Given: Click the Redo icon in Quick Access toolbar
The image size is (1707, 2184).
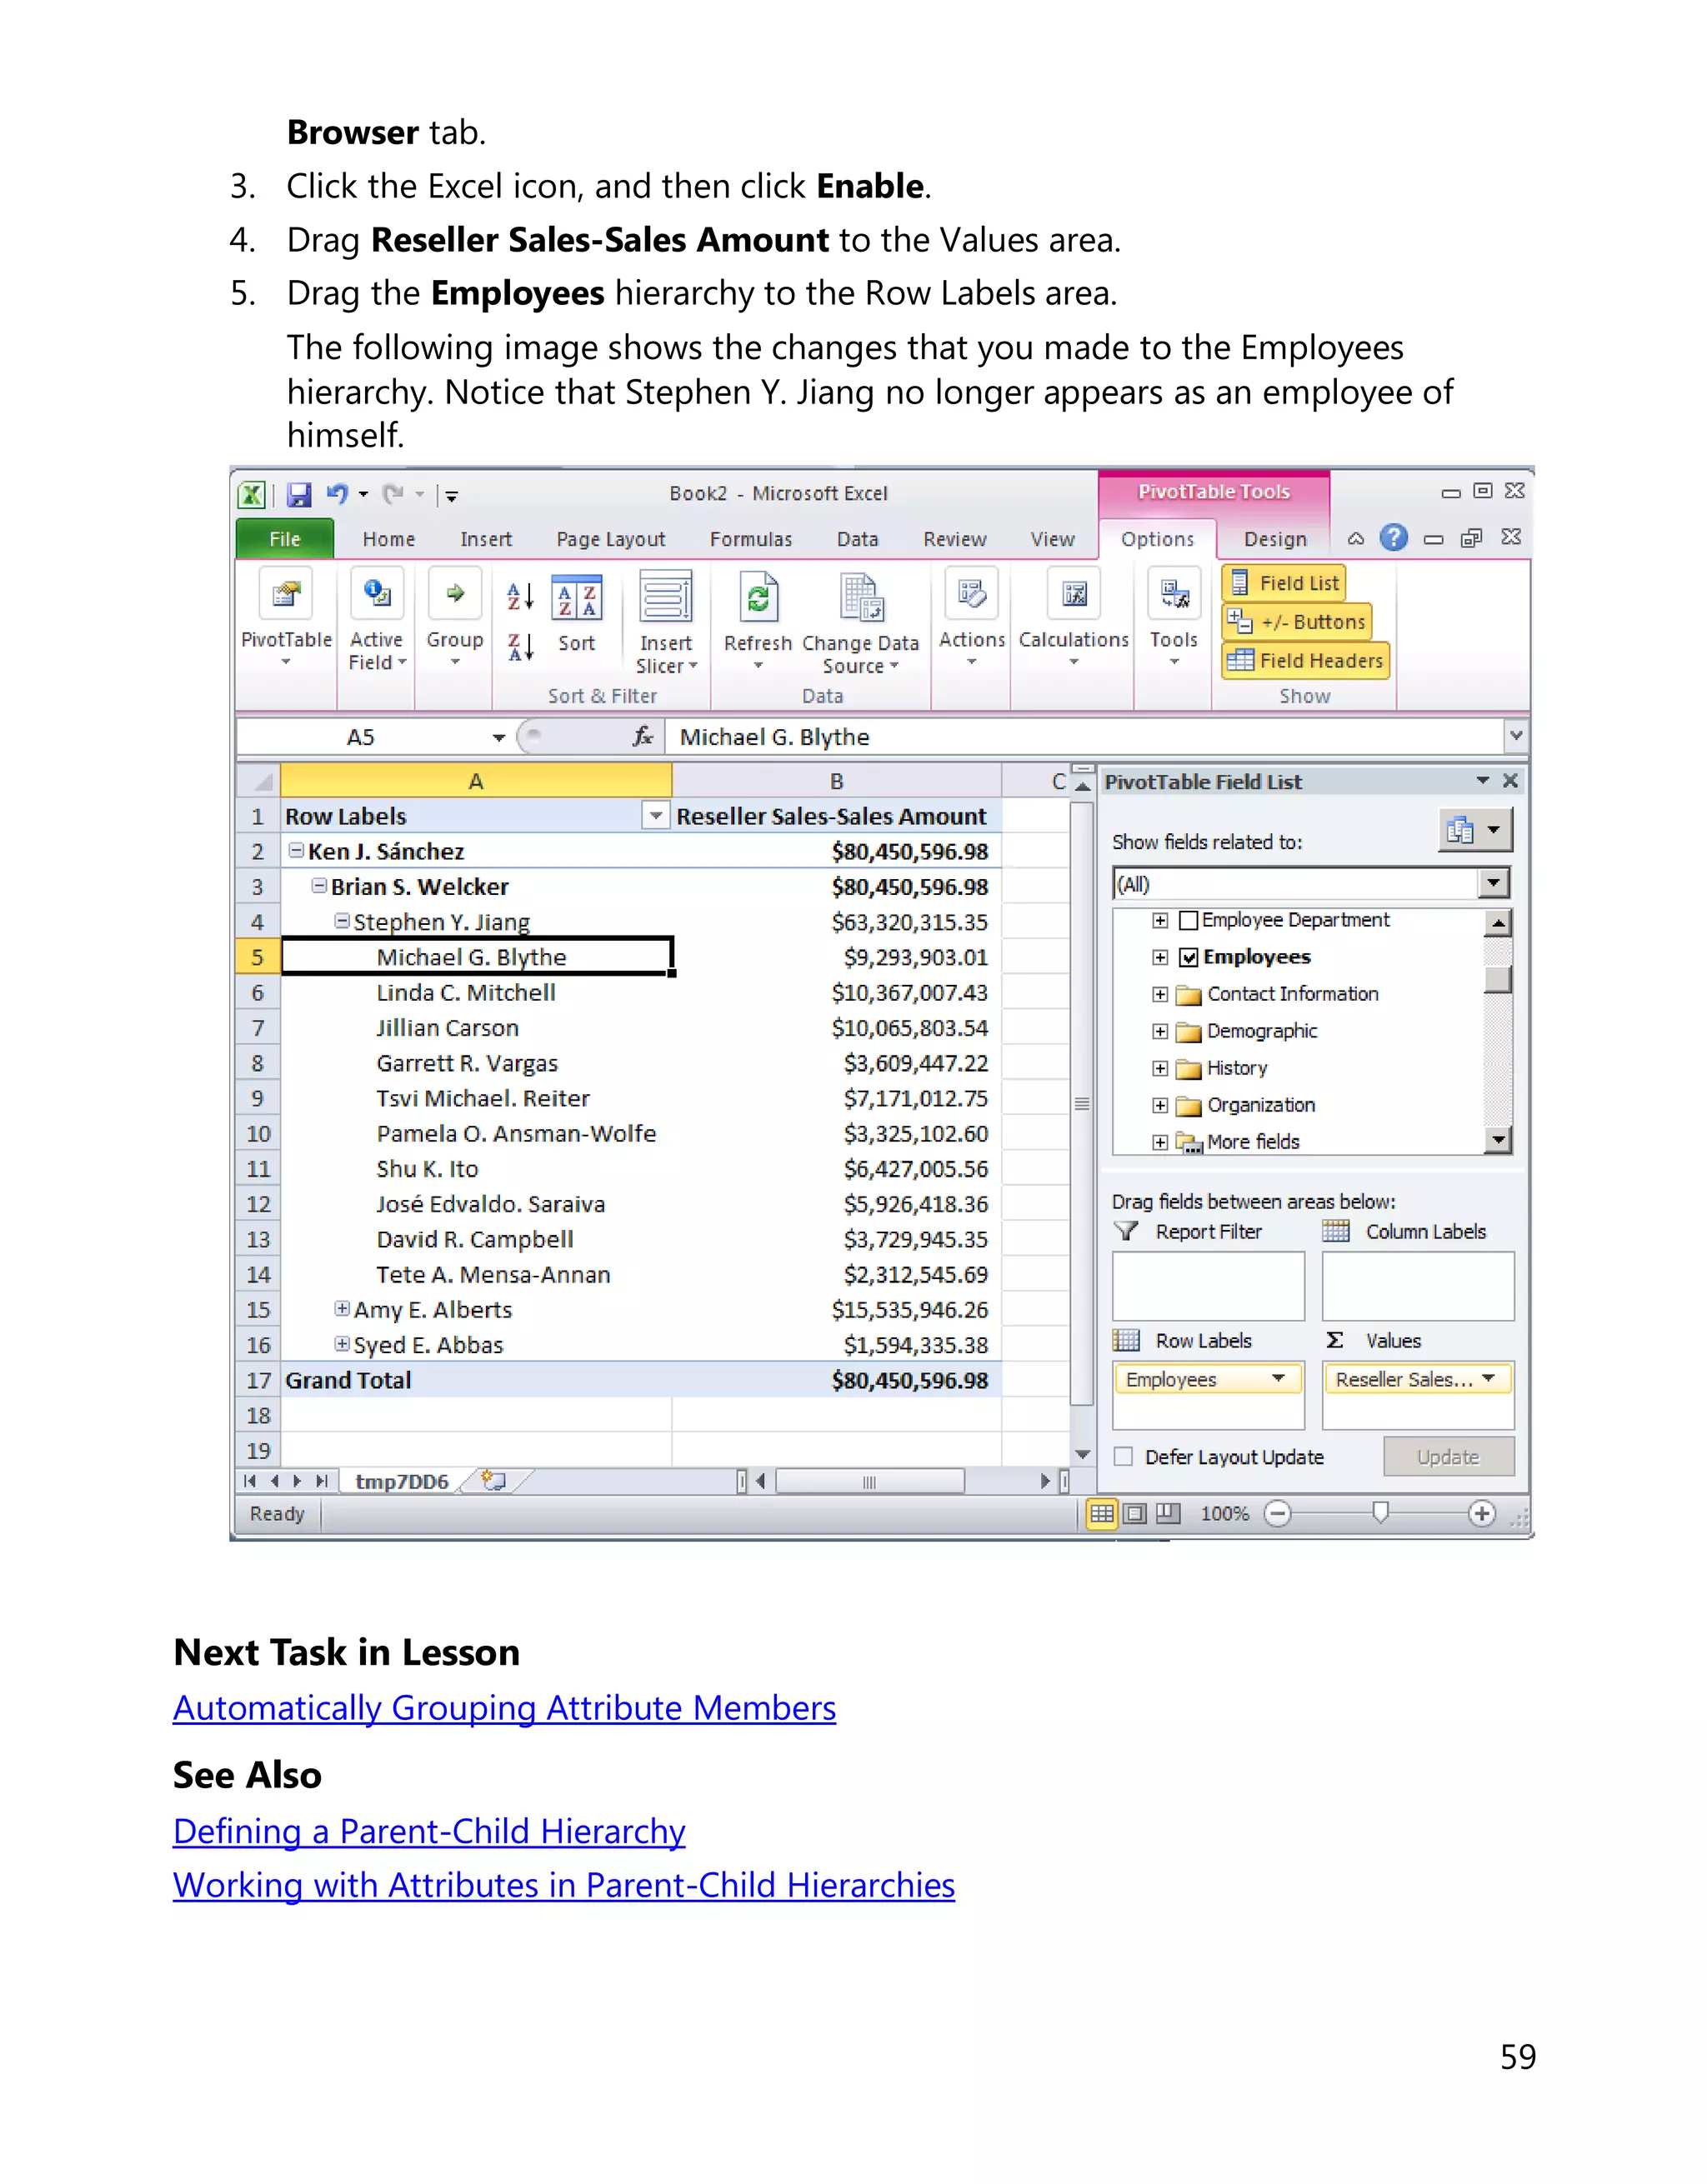Looking at the screenshot, I should pyautogui.click(x=393, y=494).
